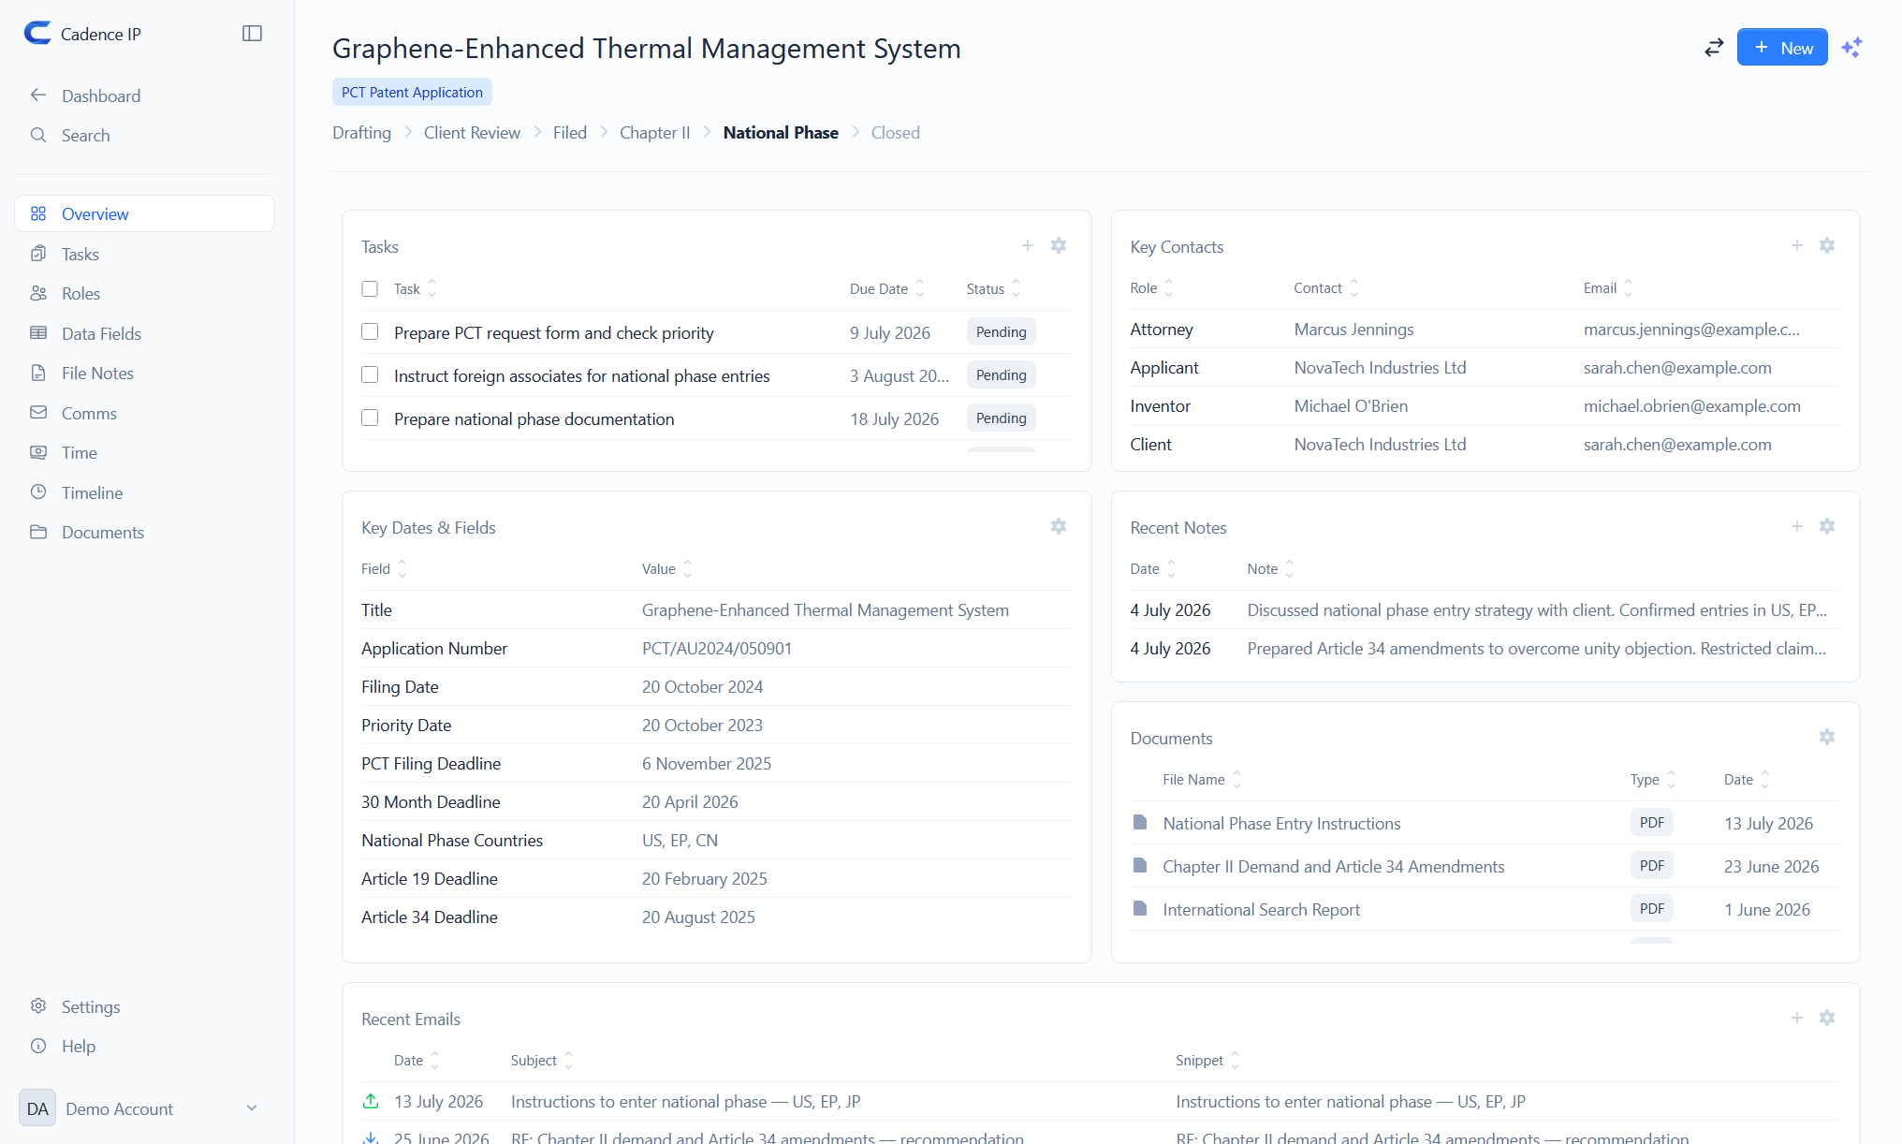Expand Demo Account menu chevron

(x=252, y=1108)
